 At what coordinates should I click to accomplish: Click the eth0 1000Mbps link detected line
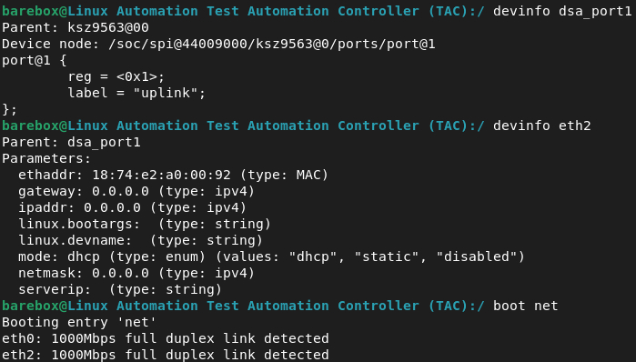click(166, 338)
